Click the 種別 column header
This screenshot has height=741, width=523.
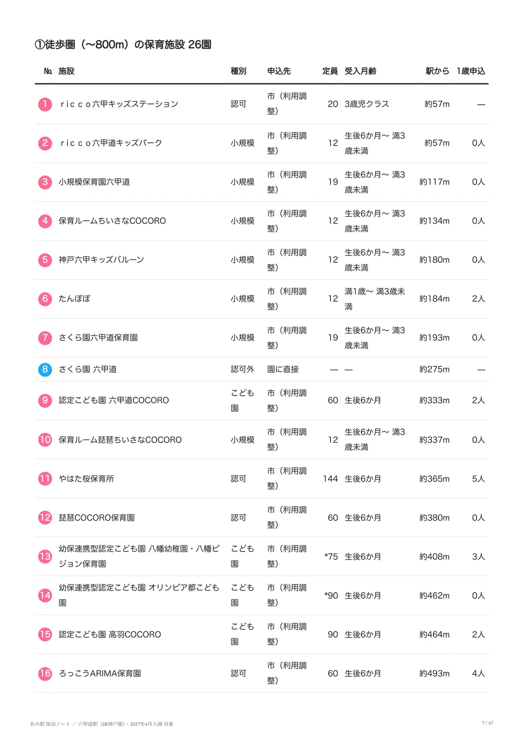click(x=238, y=71)
